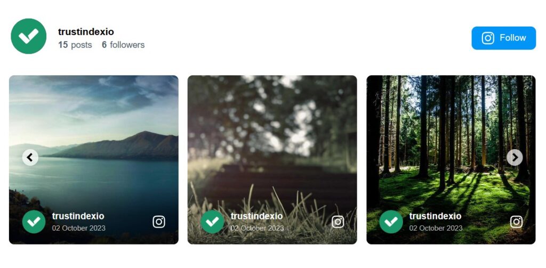Click large green checkmark profile avatar

[x=29, y=36]
